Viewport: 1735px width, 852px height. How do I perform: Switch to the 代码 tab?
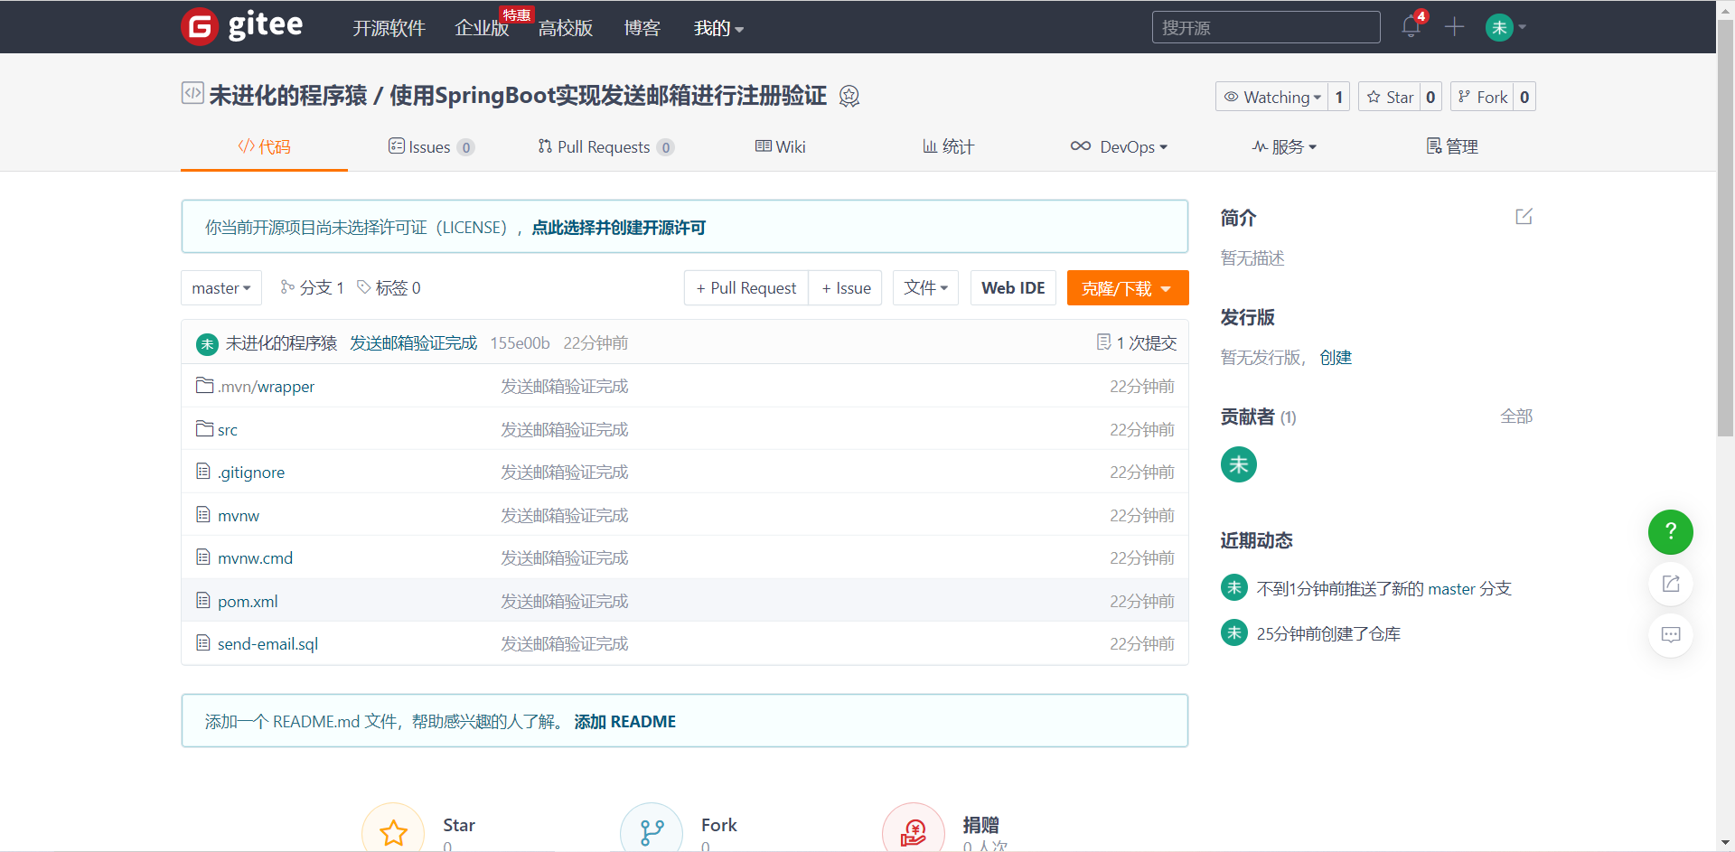[x=264, y=146]
